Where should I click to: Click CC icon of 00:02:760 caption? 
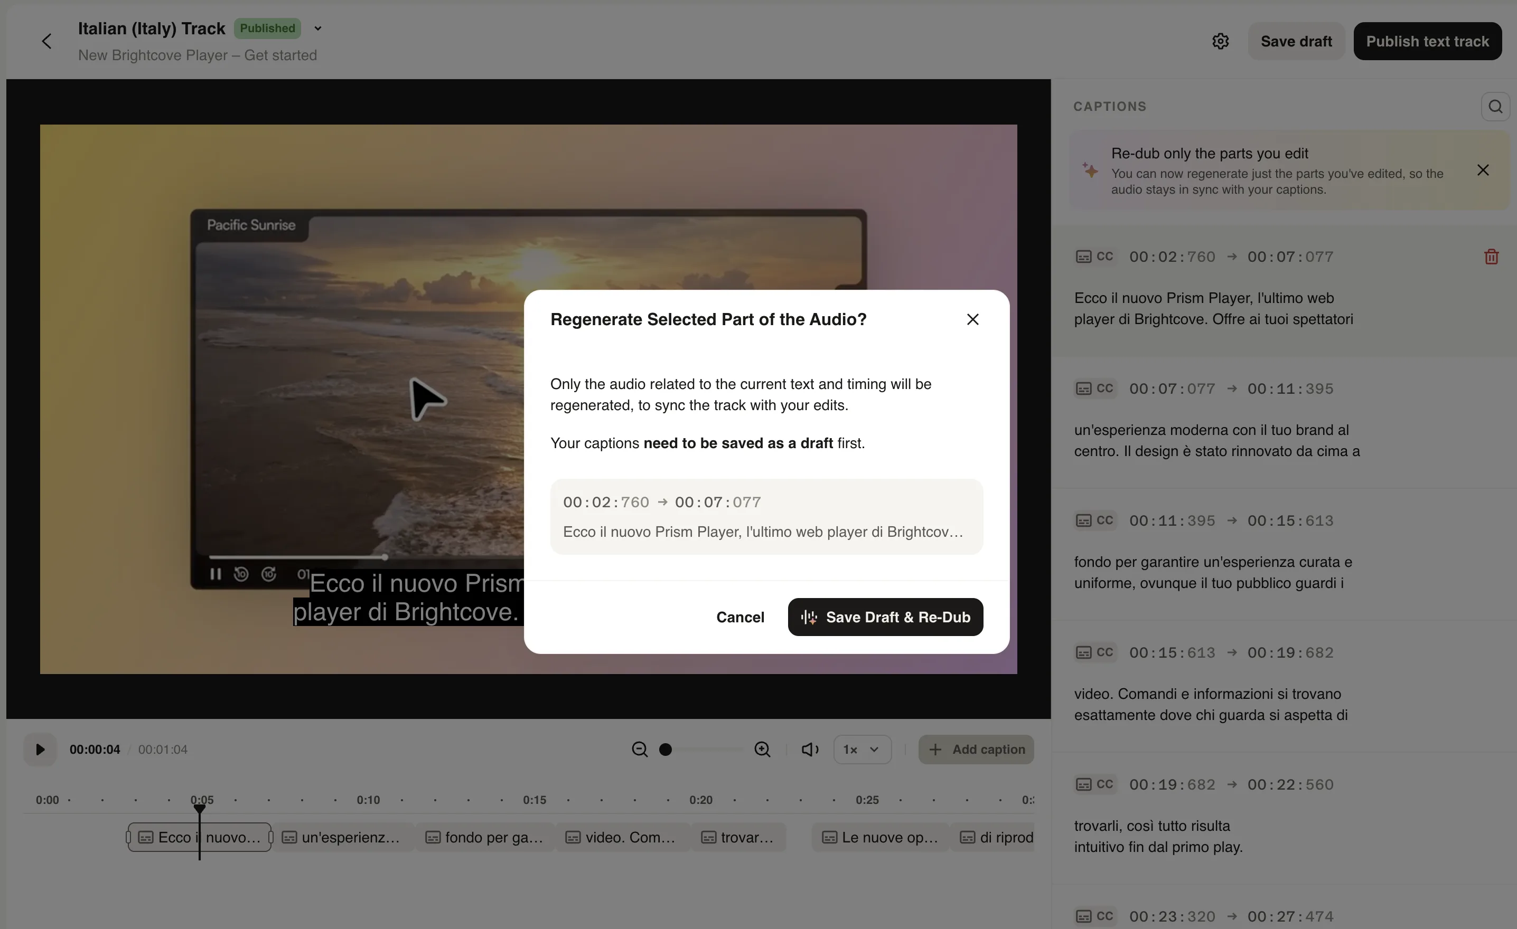[1094, 257]
